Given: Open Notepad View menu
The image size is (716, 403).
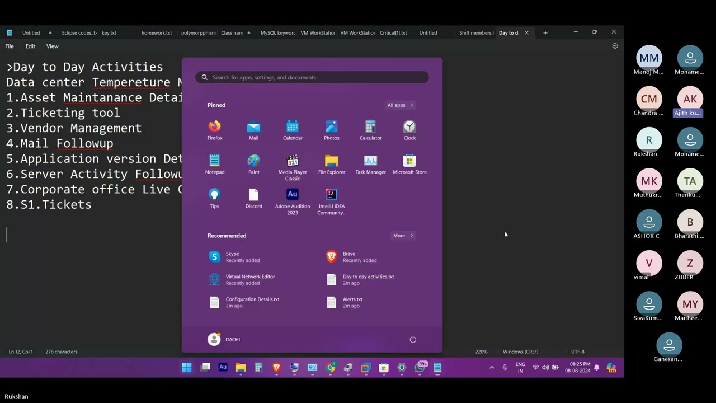Looking at the screenshot, I should coord(52,46).
